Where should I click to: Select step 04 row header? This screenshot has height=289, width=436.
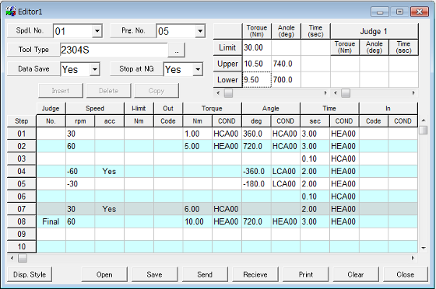22,171
